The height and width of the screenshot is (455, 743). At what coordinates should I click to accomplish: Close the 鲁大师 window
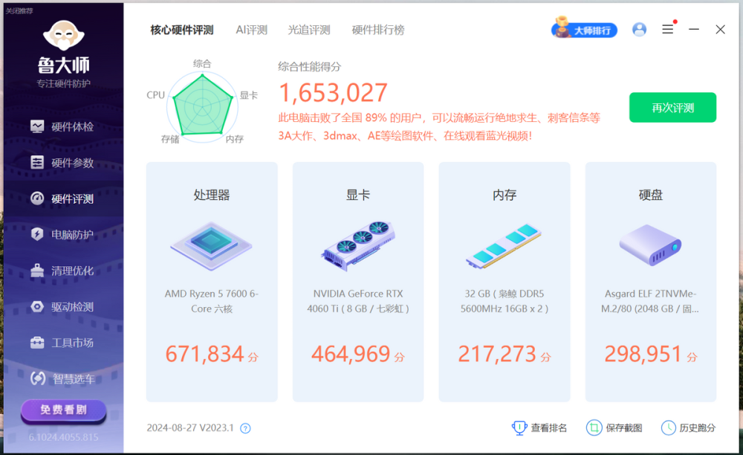click(x=720, y=30)
